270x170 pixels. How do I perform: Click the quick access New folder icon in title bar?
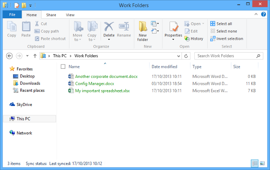24,5
